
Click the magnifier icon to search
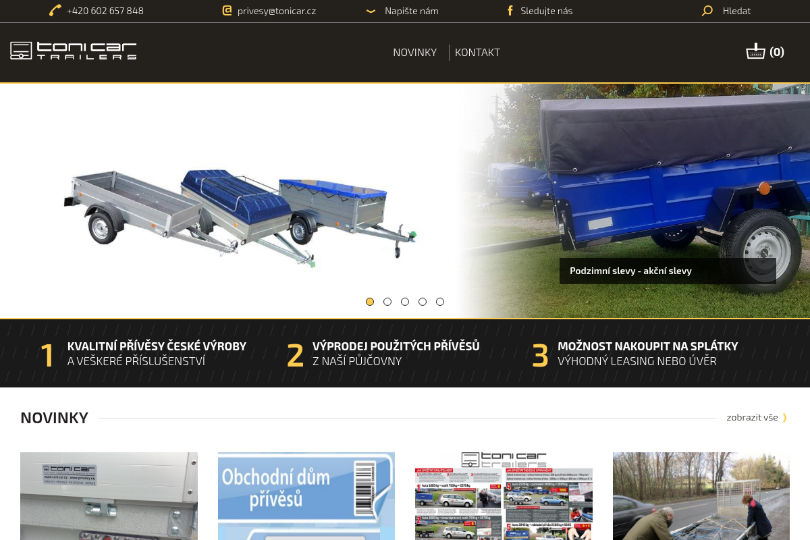[x=707, y=11]
